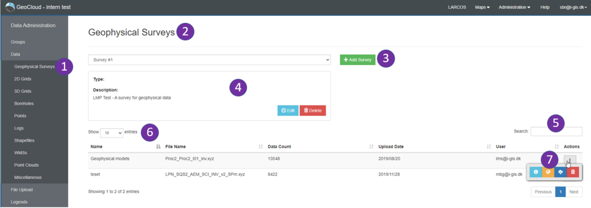
Task: Click the Search input field
Action: [x=556, y=131]
